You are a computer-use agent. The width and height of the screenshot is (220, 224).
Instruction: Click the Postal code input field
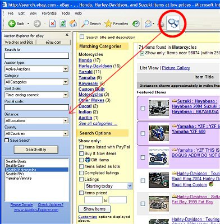click(36, 107)
